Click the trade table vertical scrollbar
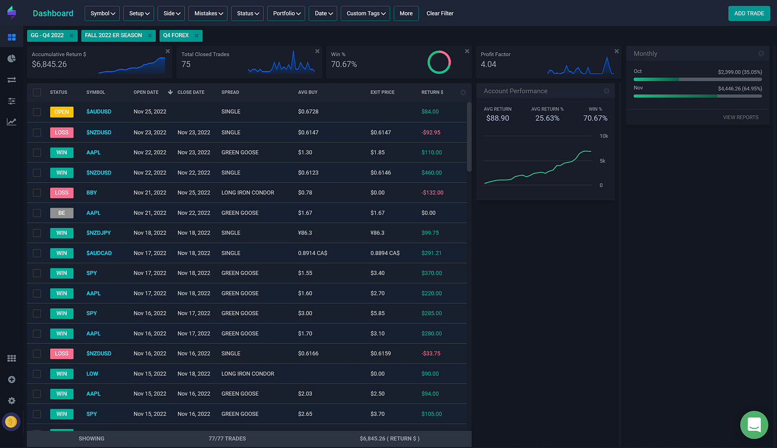 pyautogui.click(x=469, y=137)
